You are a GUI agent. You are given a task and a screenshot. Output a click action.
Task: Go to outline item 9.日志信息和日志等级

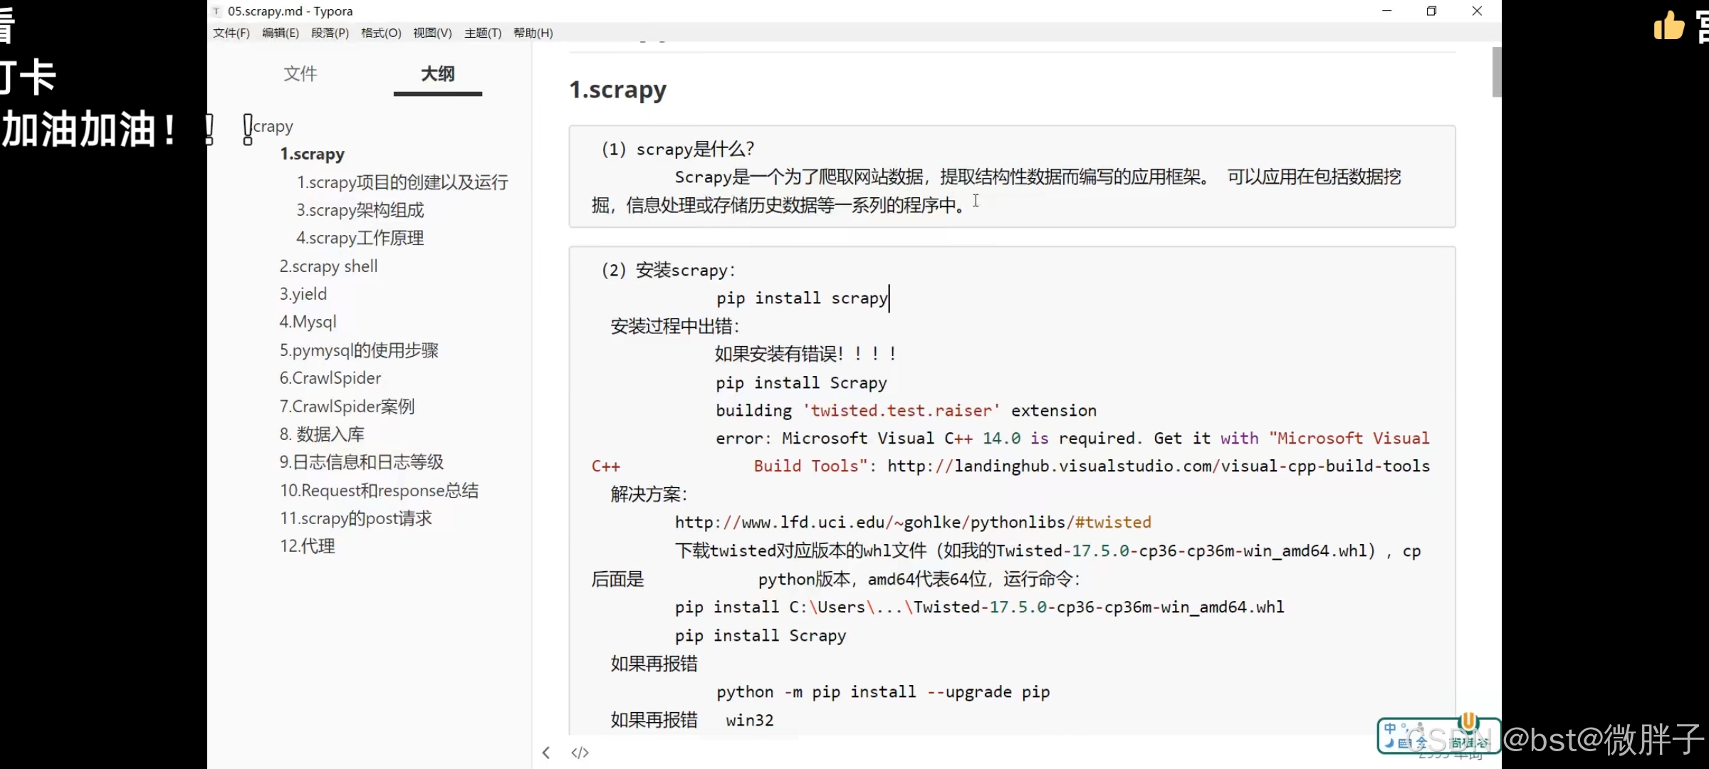(362, 462)
